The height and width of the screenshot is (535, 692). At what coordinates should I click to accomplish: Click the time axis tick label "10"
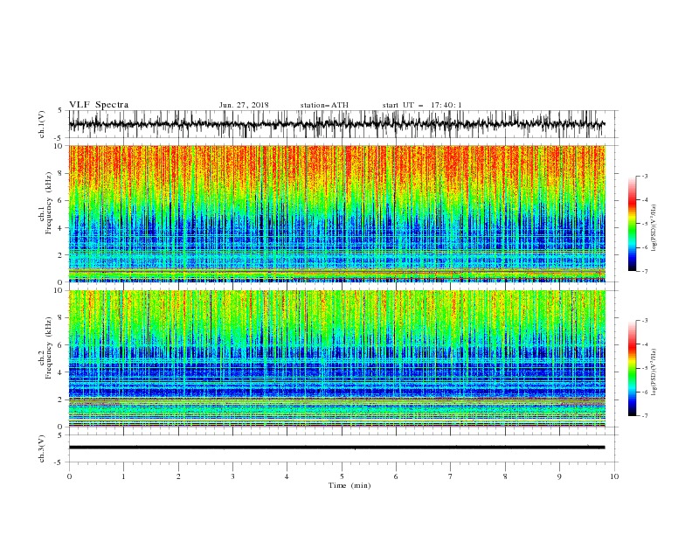click(614, 476)
